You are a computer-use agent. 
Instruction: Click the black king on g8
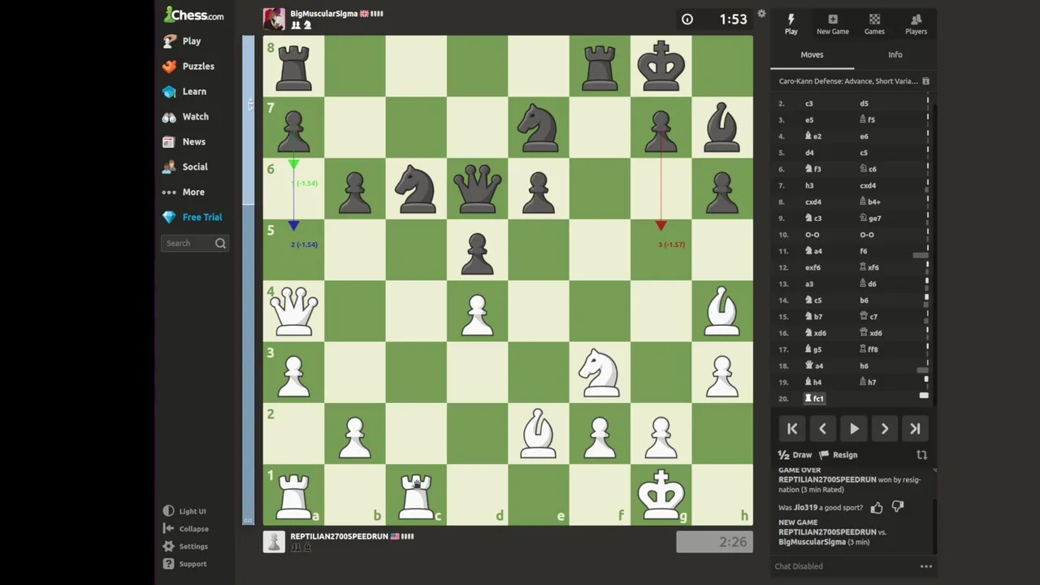click(661, 65)
